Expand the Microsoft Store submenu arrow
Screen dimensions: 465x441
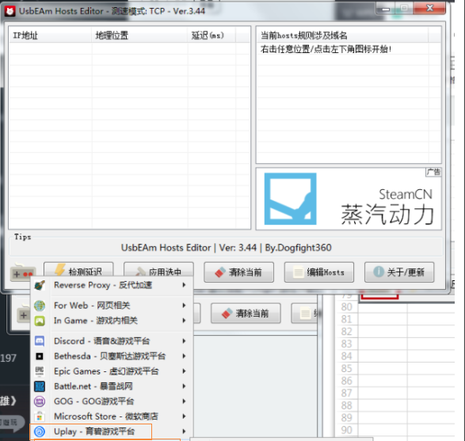(184, 416)
